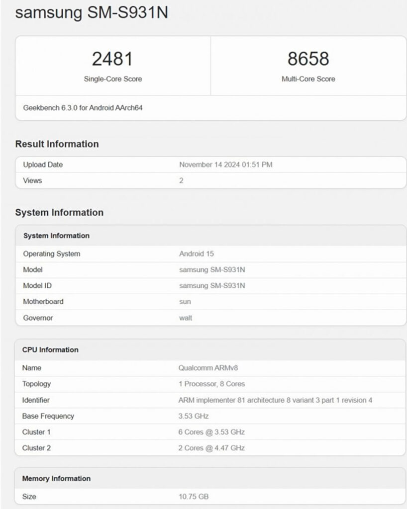Click the System Information table header
This screenshot has height=509, width=407.
click(x=57, y=236)
